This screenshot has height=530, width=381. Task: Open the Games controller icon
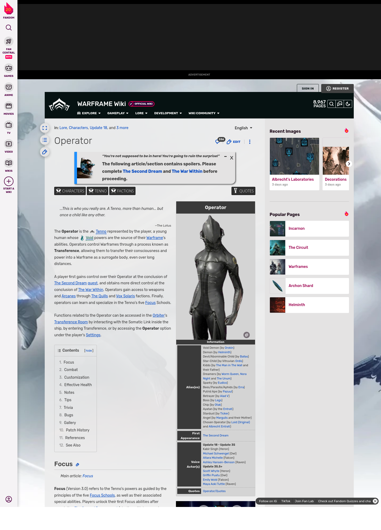(x=9, y=68)
